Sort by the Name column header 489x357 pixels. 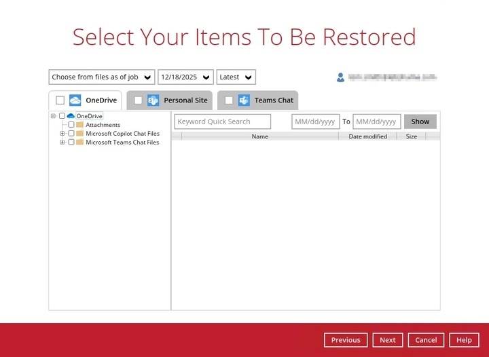[259, 136]
